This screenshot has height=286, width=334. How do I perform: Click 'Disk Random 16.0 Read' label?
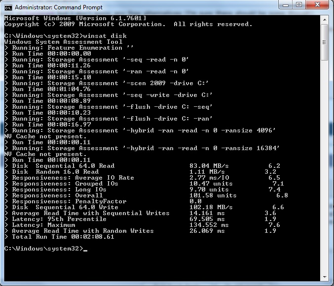tap(55, 172)
